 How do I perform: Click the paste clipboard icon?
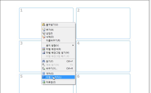pyautogui.click(x=44, y=25)
